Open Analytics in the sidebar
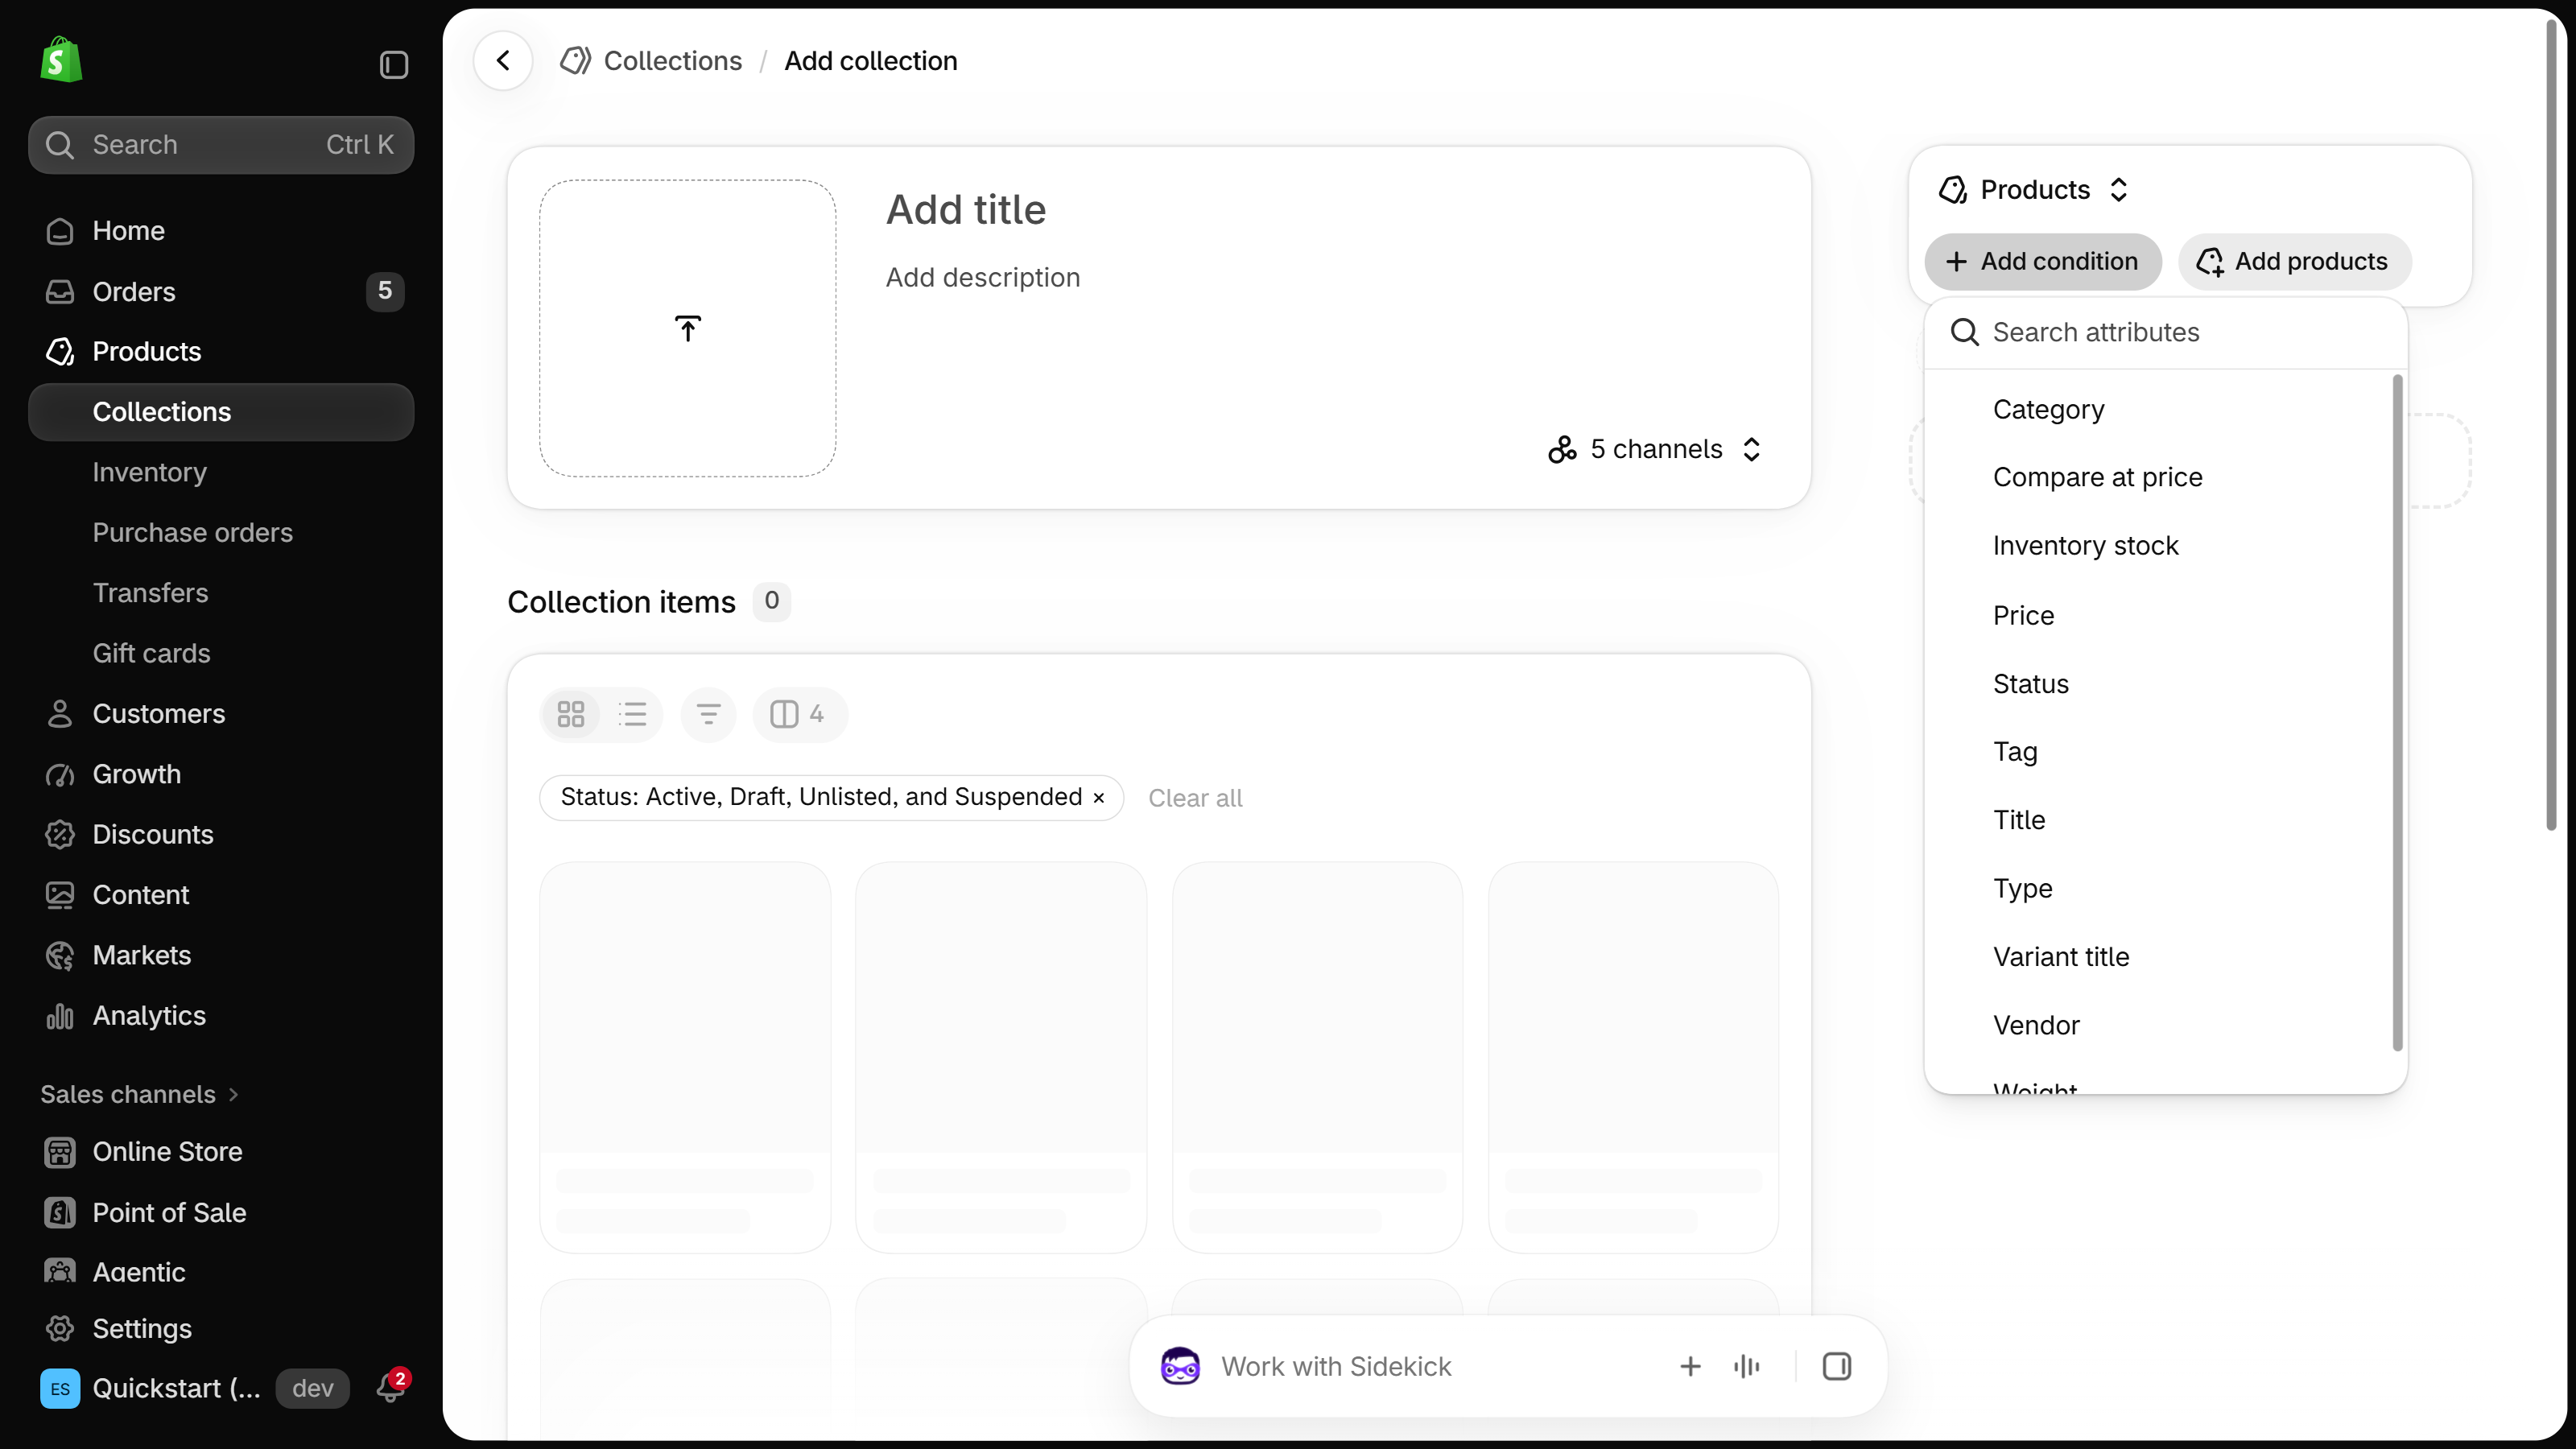 click(221, 1016)
